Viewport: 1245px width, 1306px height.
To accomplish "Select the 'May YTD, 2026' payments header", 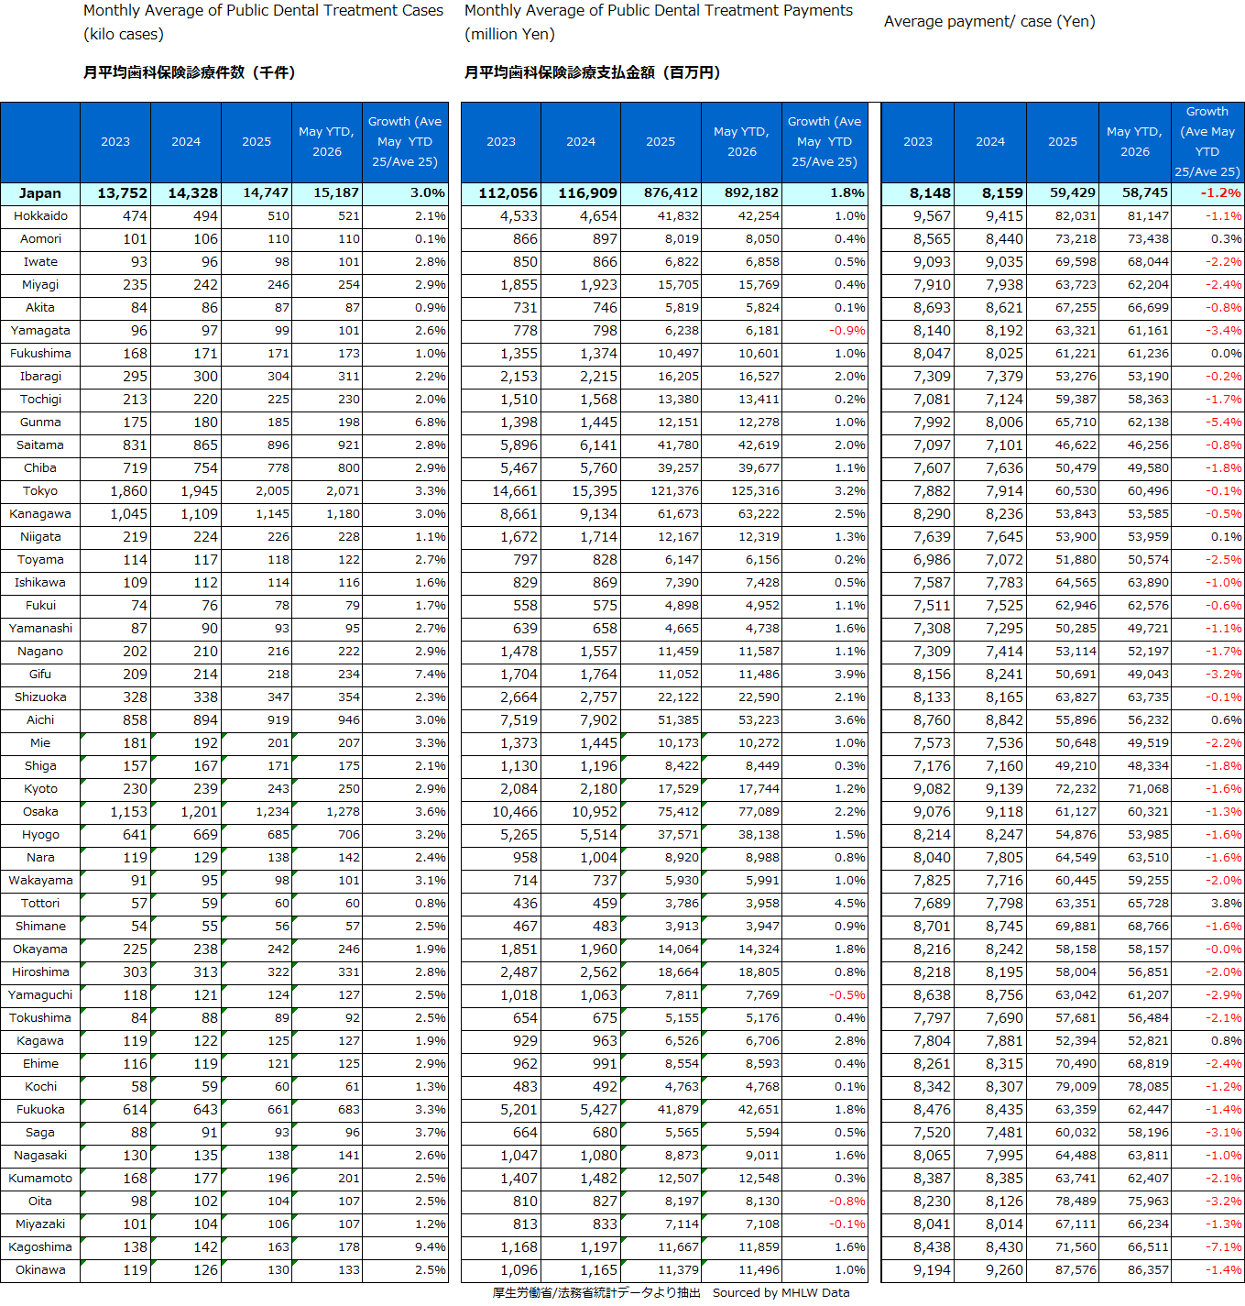I will [x=741, y=142].
